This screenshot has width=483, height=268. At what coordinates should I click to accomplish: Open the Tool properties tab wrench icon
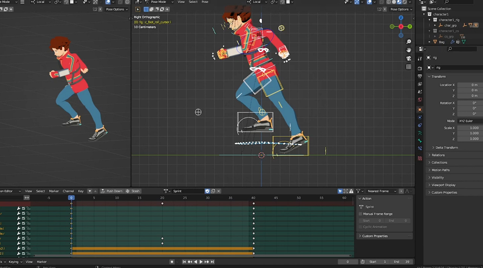click(x=420, y=59)
